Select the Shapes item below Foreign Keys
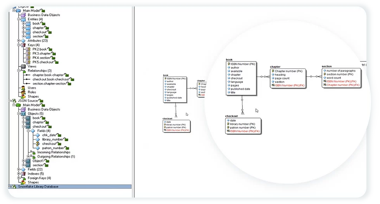The height and width of the screenshot is (204, 380). click(x=33, y=182)
